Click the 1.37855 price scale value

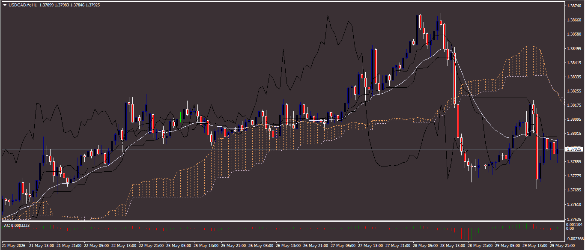574,162
